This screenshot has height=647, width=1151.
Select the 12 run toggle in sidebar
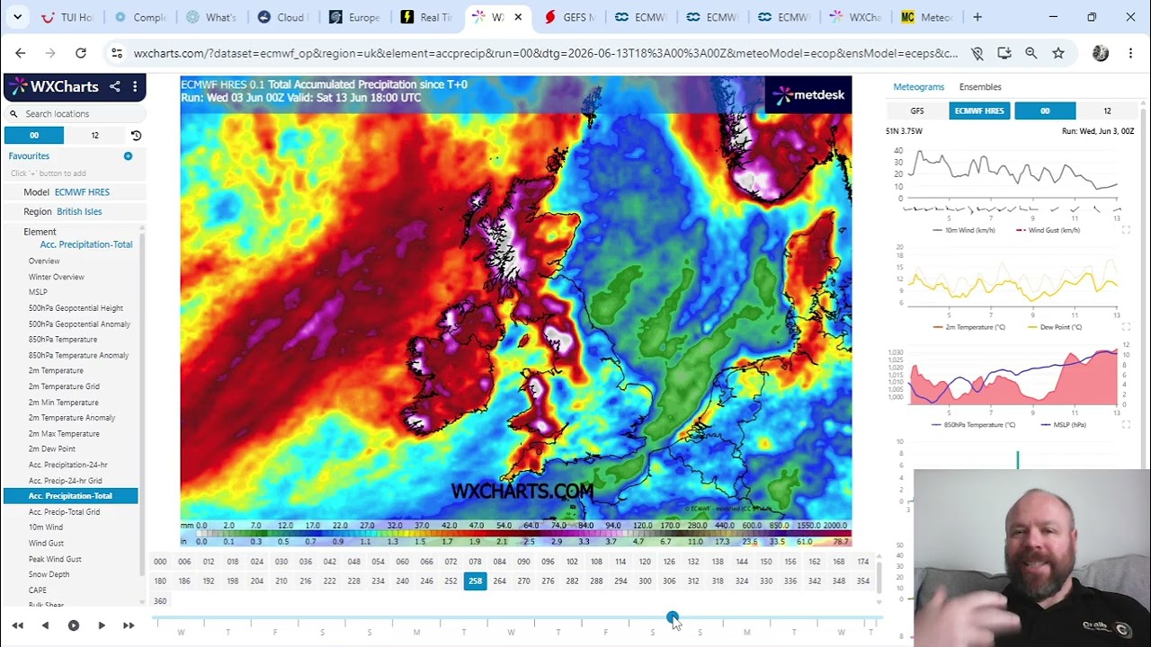click(94, 136)
